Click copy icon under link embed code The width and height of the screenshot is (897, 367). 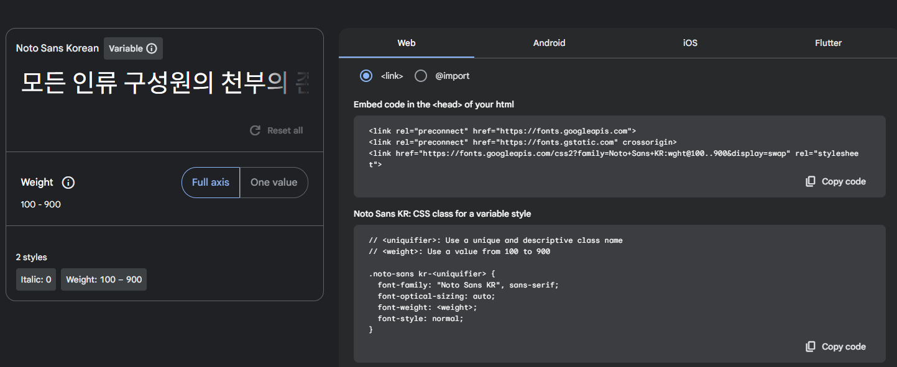click(x=811, y=181)
